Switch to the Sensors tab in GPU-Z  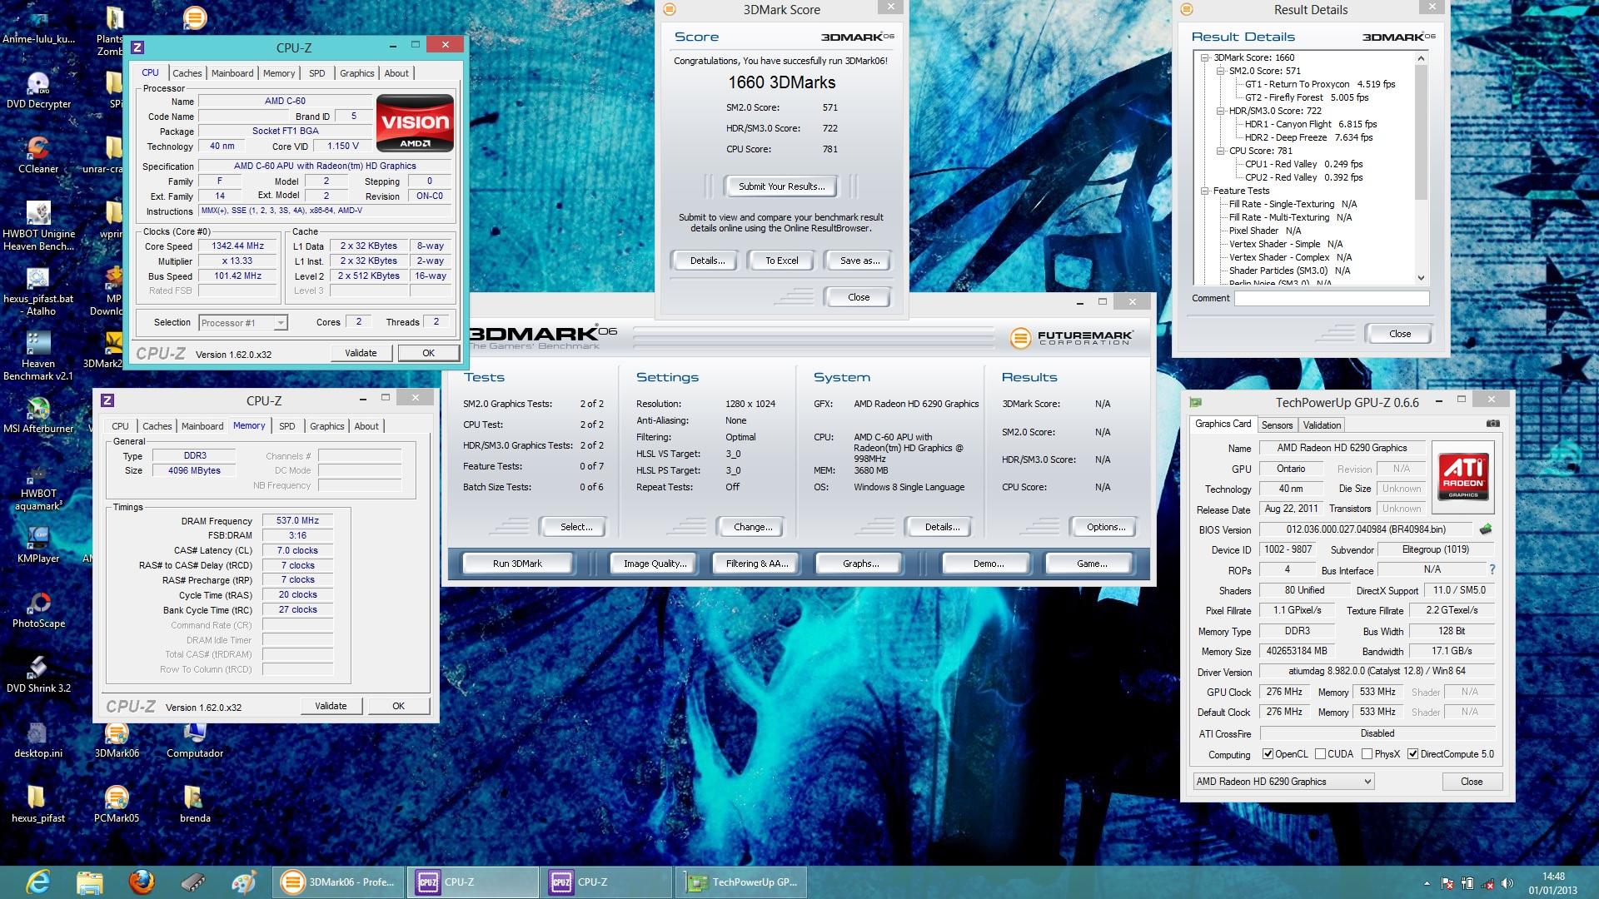click(x=1277, y=425)
